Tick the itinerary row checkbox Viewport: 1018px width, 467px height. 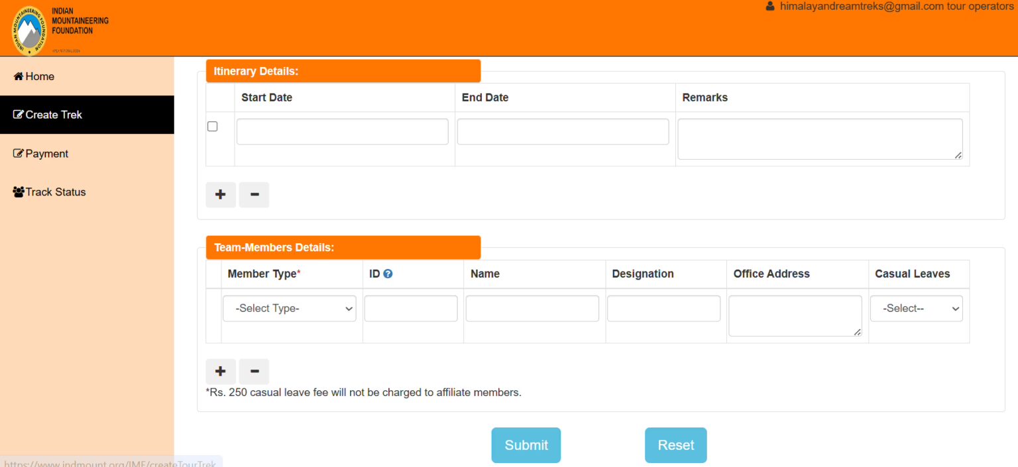[212, 127]
